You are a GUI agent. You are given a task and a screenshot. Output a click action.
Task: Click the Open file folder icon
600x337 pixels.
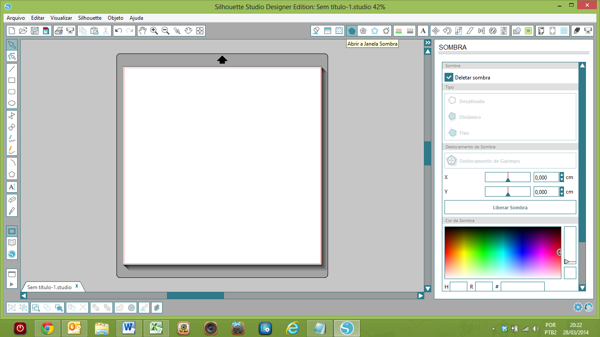(23, 31)
